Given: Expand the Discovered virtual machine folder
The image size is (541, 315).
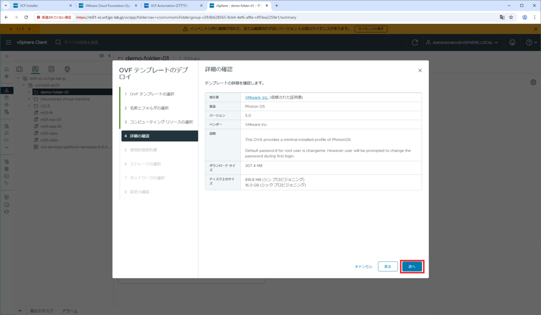Looking at the screenshot, I should tap(29, 99).
